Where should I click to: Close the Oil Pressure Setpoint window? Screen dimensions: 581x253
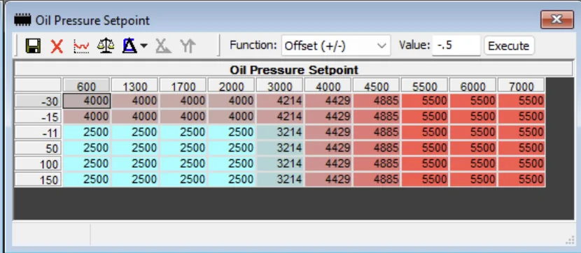(x=557, y=20)
